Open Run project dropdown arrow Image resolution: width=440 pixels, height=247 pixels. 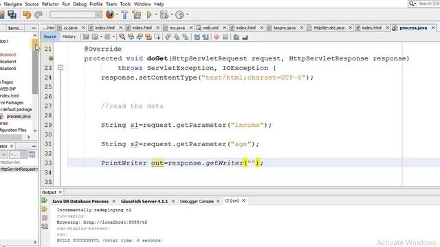pos(156,14)
